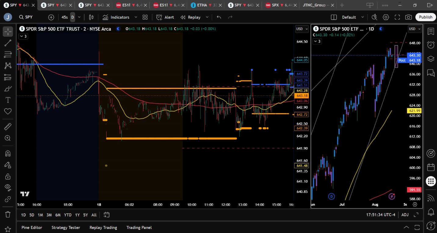This screenshot has height=233, width=437.
Task: Toggle stay in drawing mode pencil lock
Action: (8, 165)
